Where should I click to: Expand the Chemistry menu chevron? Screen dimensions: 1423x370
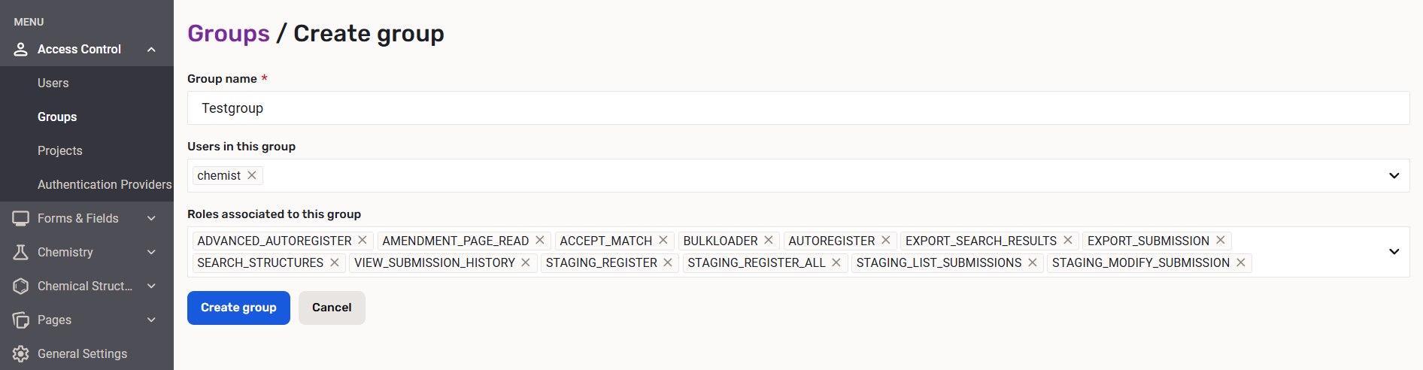pyautogui.click(x=151, y=252)
